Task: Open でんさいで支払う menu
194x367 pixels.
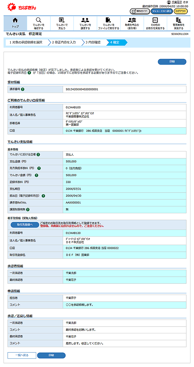Action: point(62,23)
